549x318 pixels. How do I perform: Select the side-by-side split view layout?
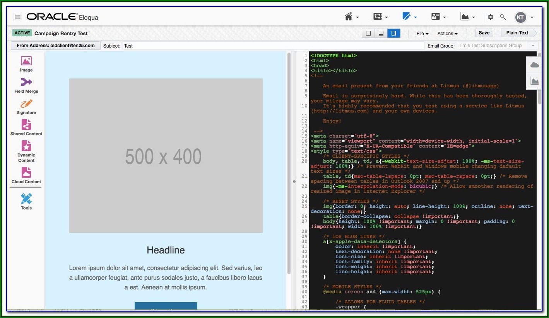[x=394, y=33]
